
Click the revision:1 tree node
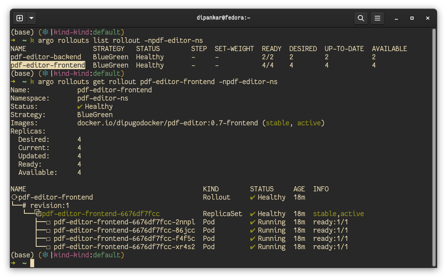point(49,206)
